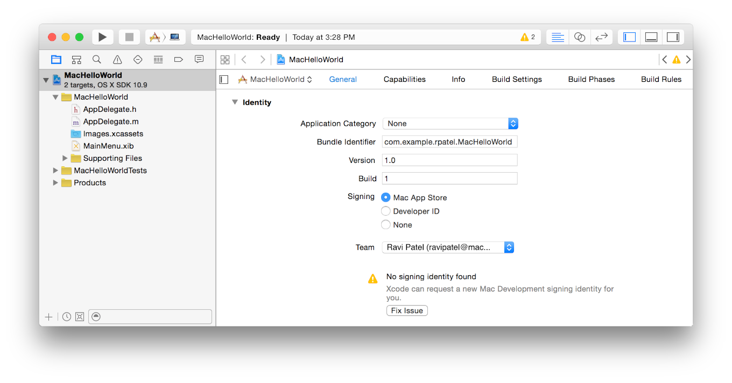Switch to the Assistant editor
Image resolution: width=732 pixels, height=383 pixels.
580,37
